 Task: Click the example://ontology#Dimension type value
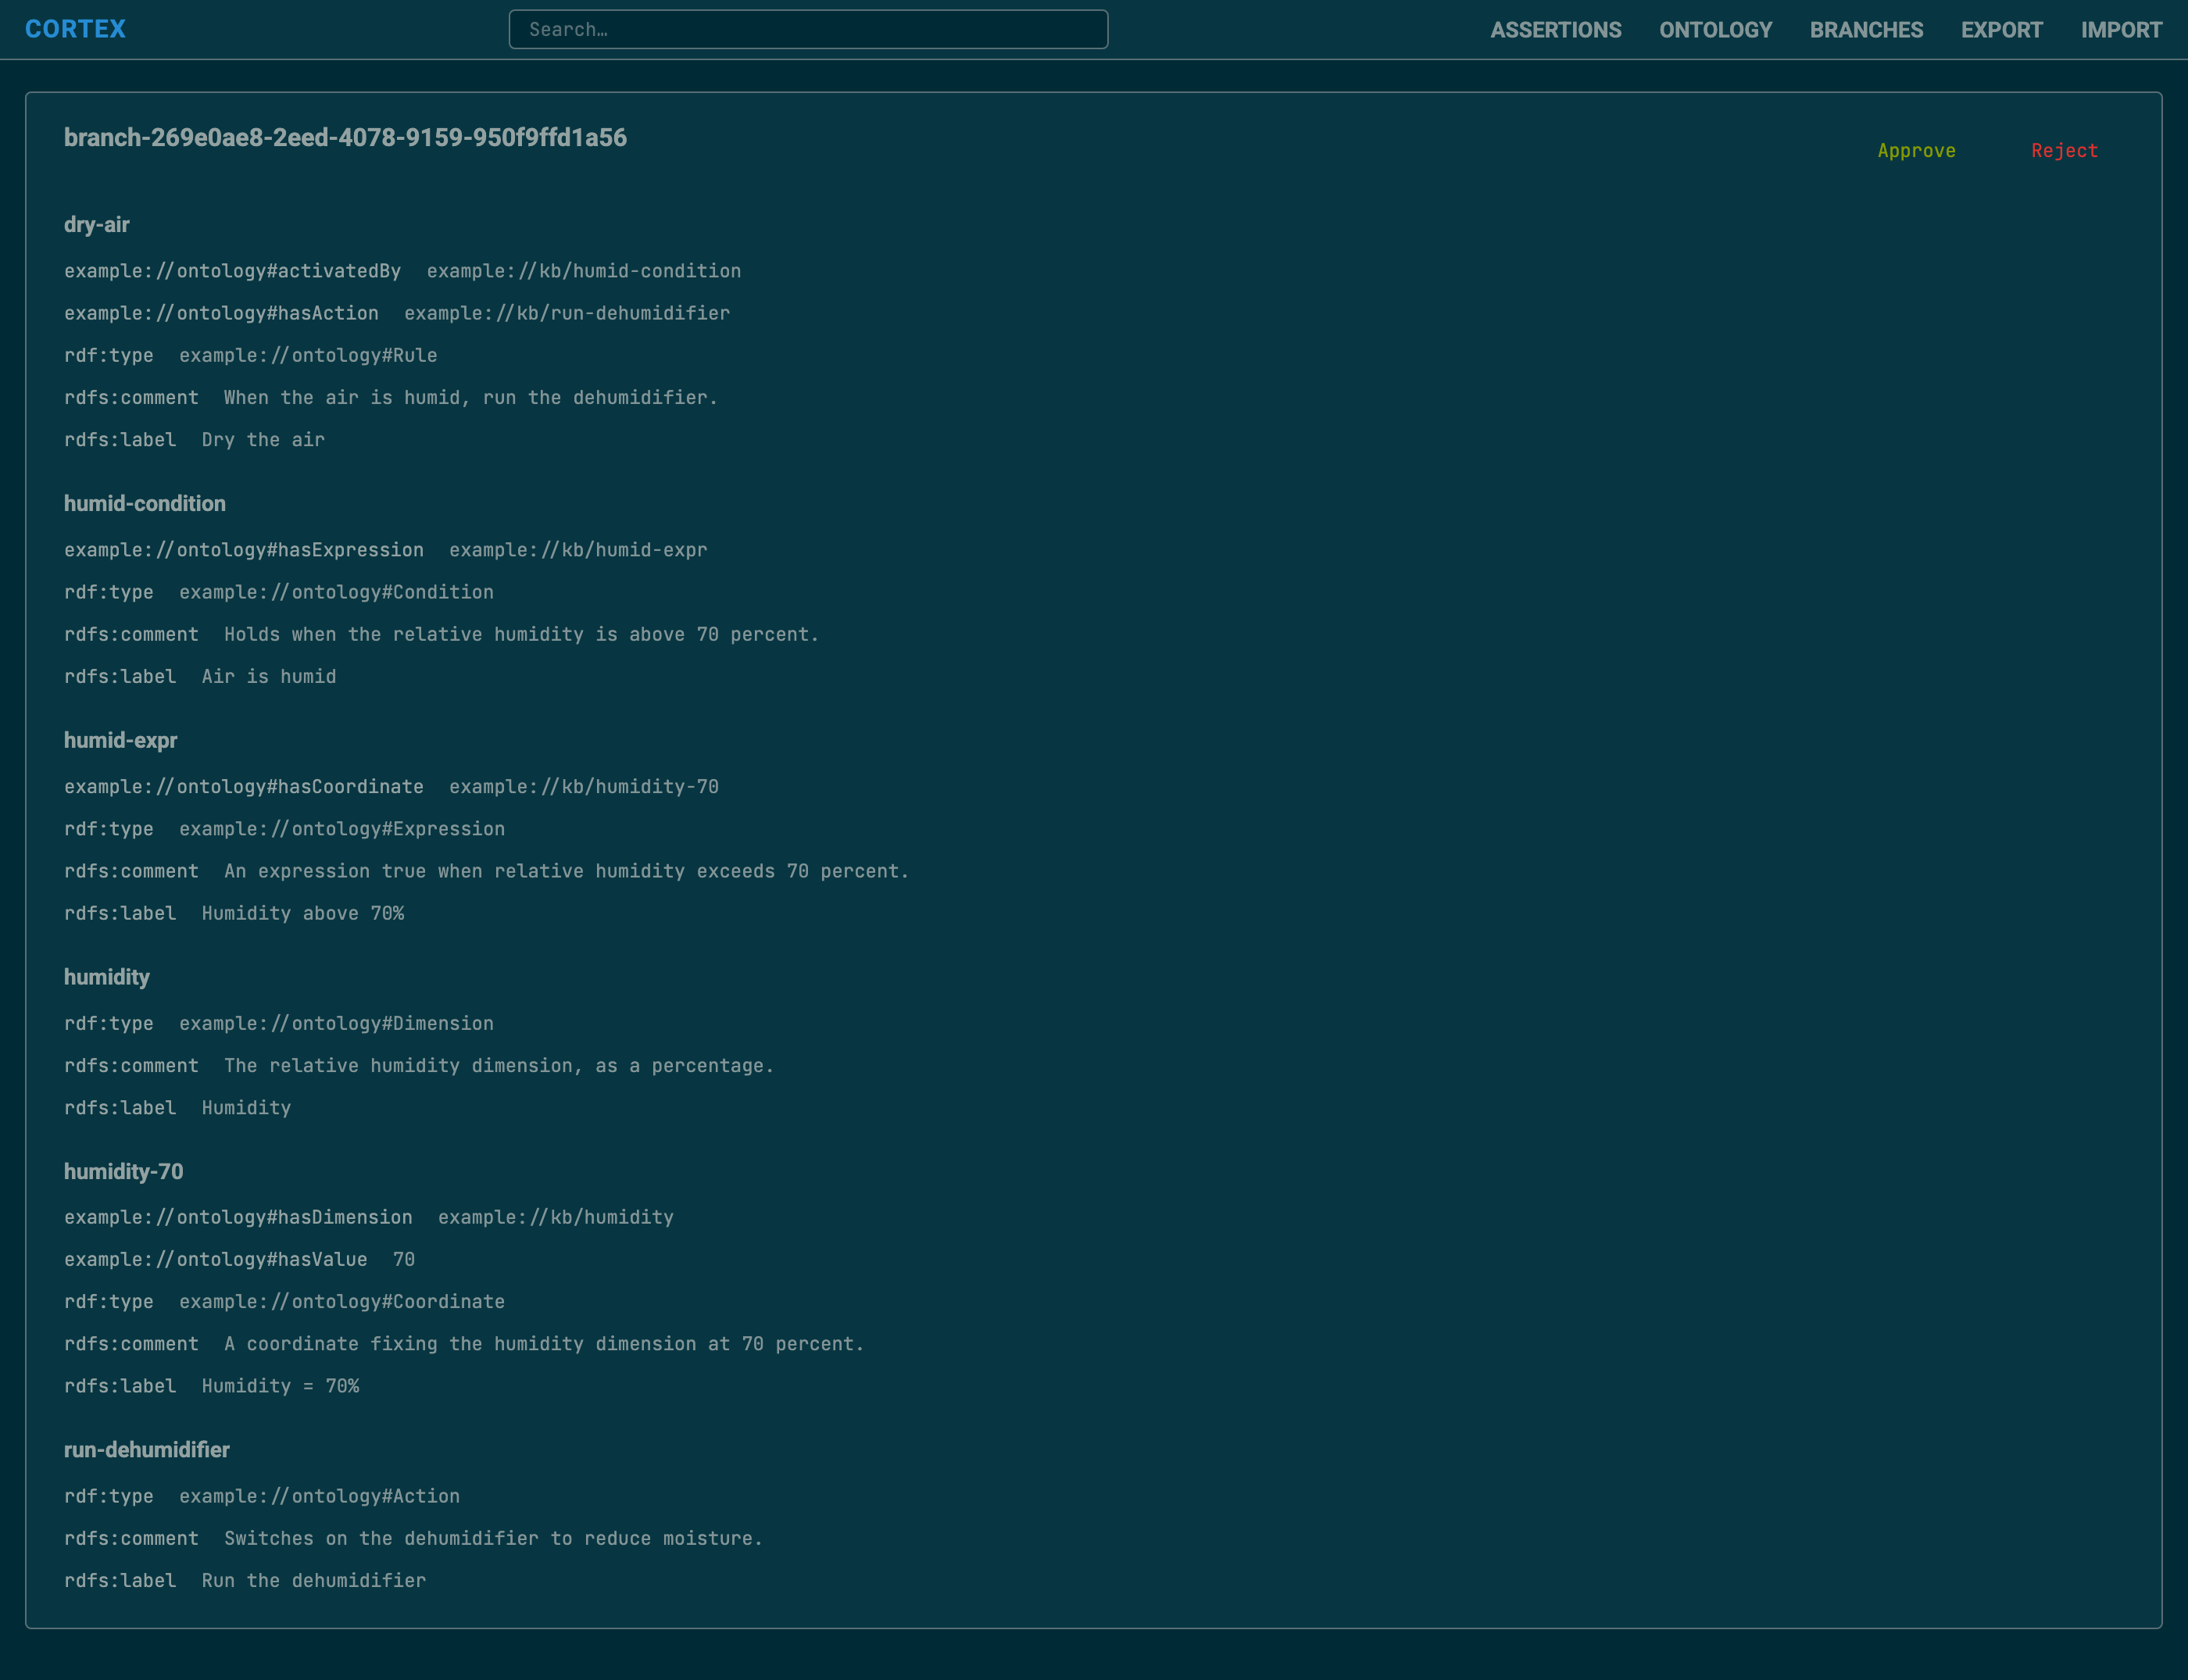tap(336, 1024)
